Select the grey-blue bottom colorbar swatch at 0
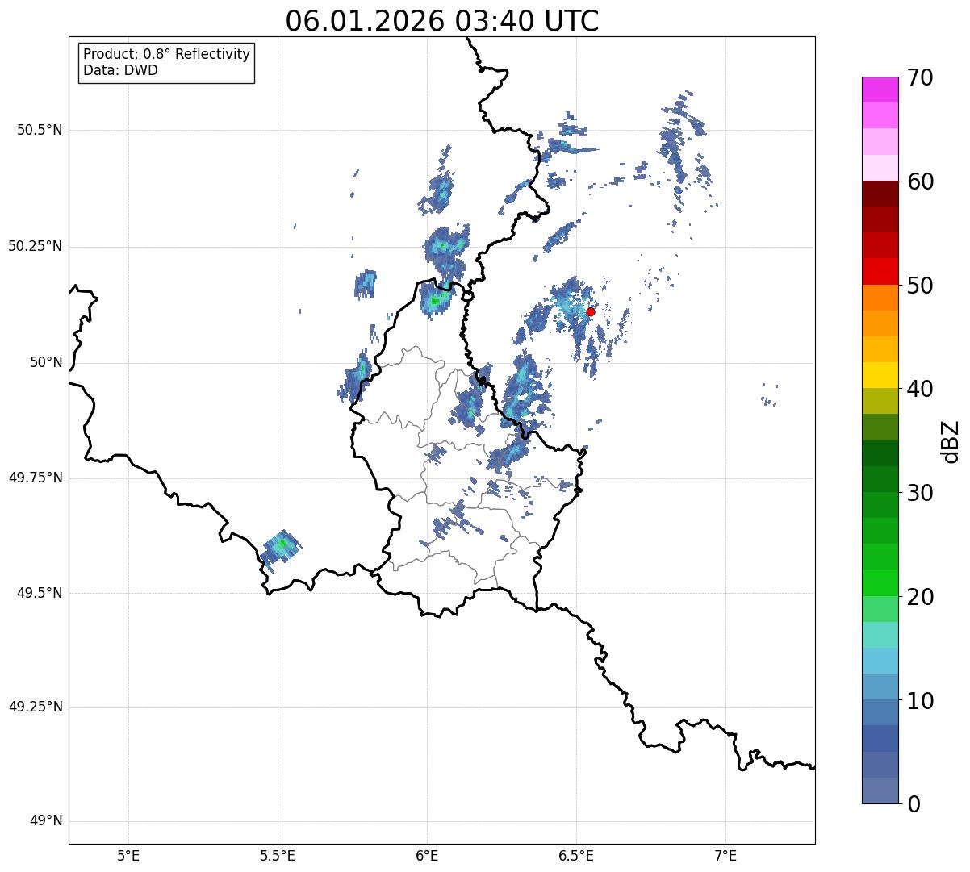The width and height of the screenshot is (970, 872). coord(880,791)
